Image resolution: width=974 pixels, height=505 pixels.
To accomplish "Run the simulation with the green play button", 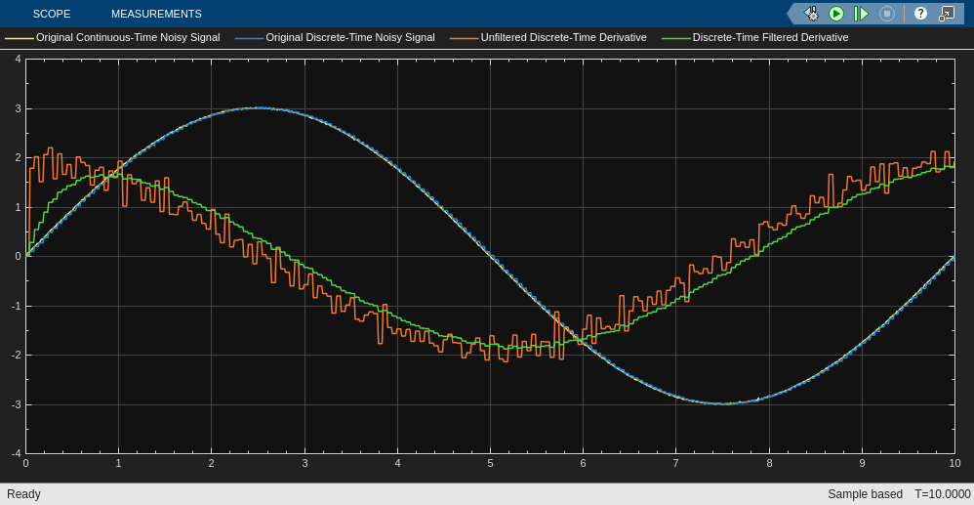I will click(836, 14).
